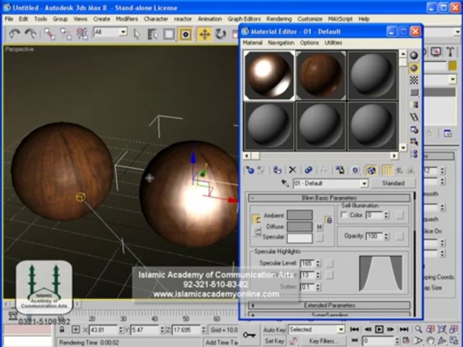Open the Material menu in Material Editor
Image resolution: width=463 pixels, height=347 pixels.
252,43
